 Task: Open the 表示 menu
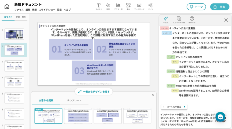pos(35,10)
